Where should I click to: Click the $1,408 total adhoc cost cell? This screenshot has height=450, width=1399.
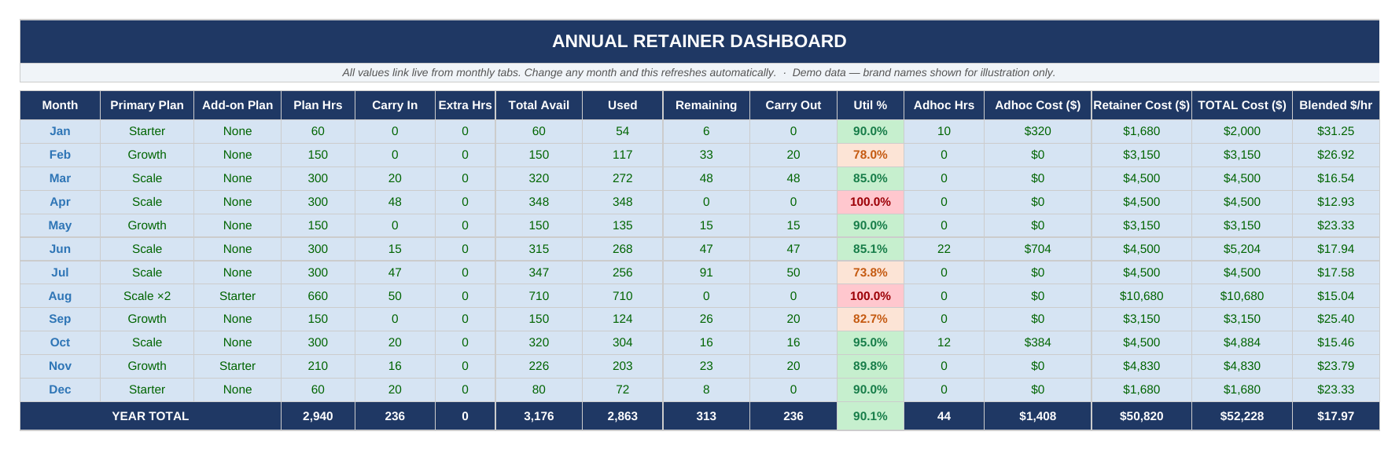click(x=1037, y=416)
